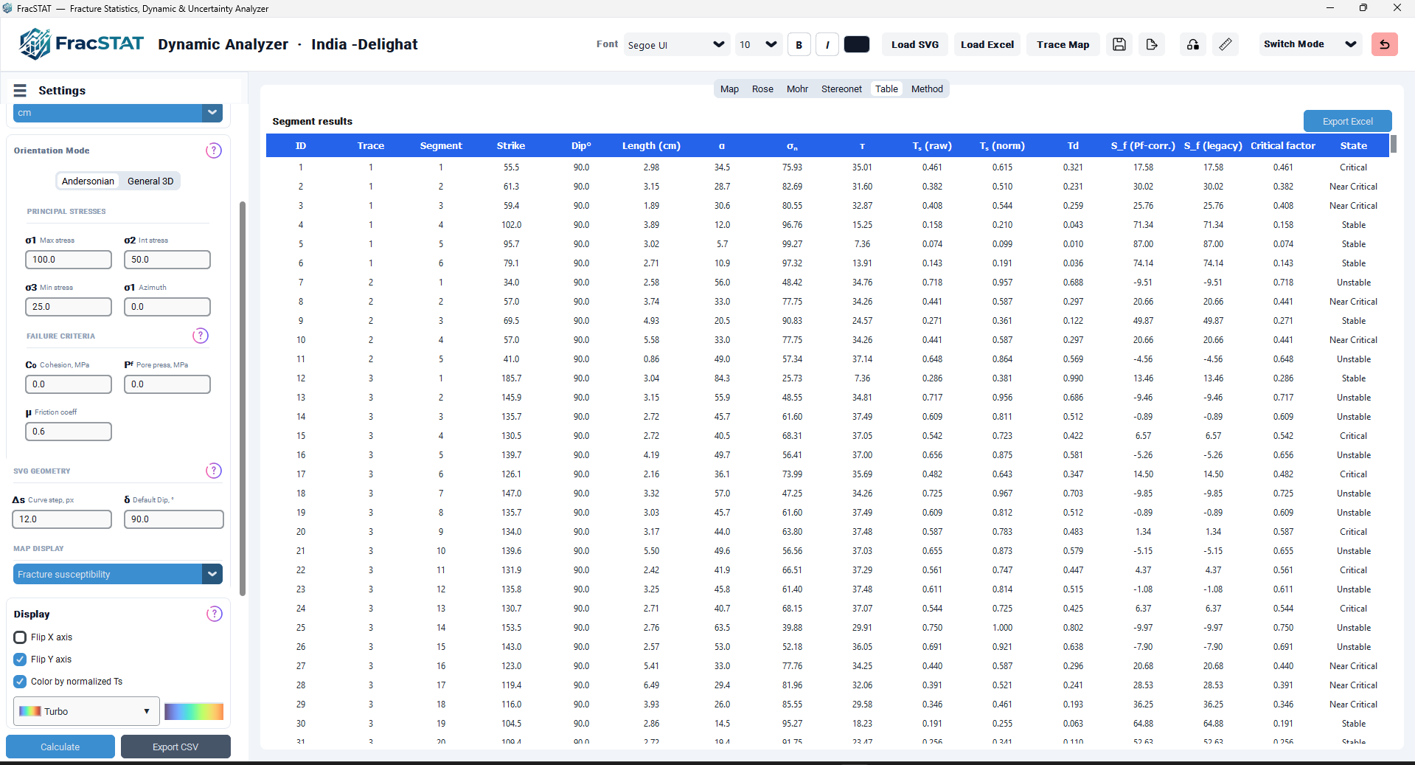Click the Export Excel button

1347,121
